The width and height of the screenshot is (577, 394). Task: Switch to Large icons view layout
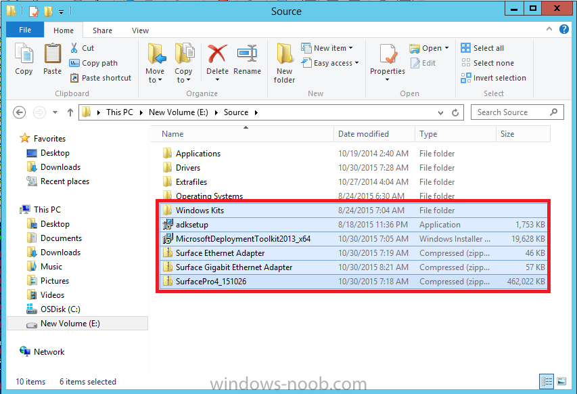561,382
